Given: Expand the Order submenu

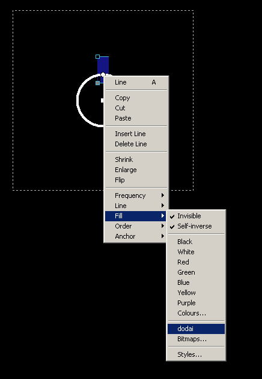Looking at the screenshot, I should [x=136, y=226].
